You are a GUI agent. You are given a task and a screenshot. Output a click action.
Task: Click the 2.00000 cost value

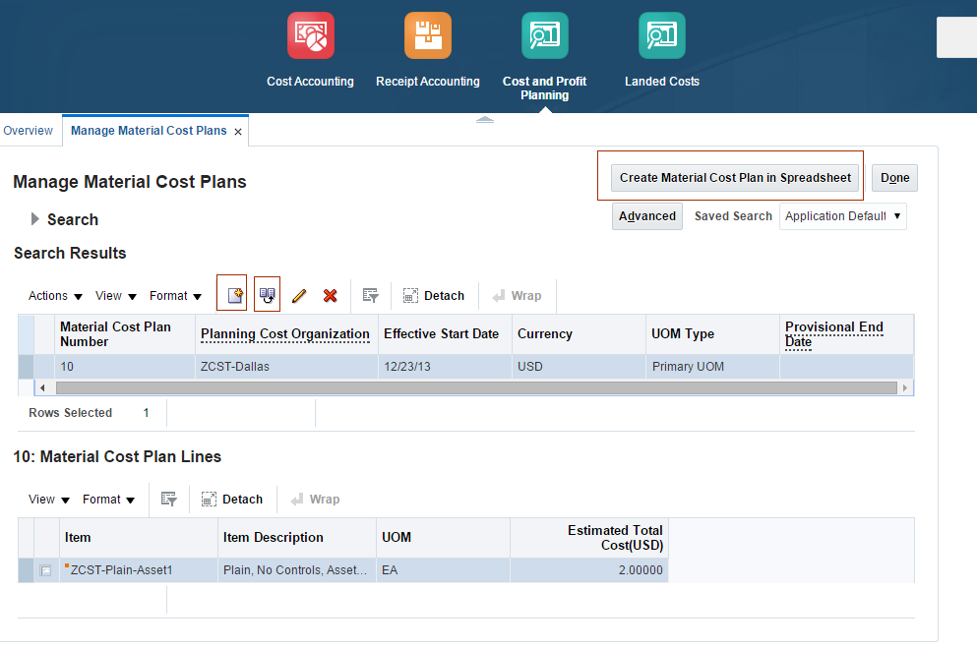640,570
